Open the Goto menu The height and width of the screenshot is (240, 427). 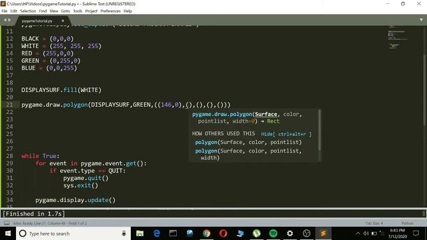(x=65, y=11)
